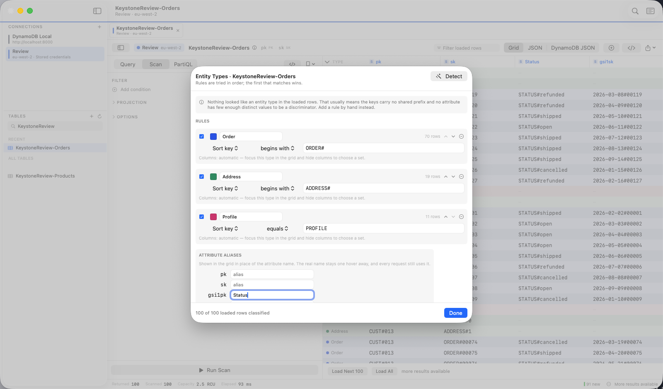
Task: Expand the Options section
Action: [x=125, y=117]
